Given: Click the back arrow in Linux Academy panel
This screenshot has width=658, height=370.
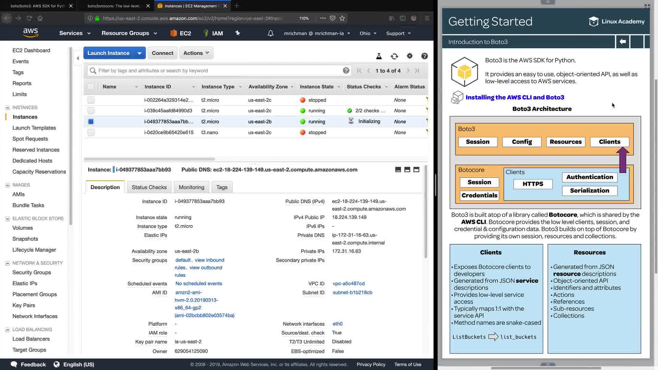Looking at the screenshot, I should click(623, 42).
